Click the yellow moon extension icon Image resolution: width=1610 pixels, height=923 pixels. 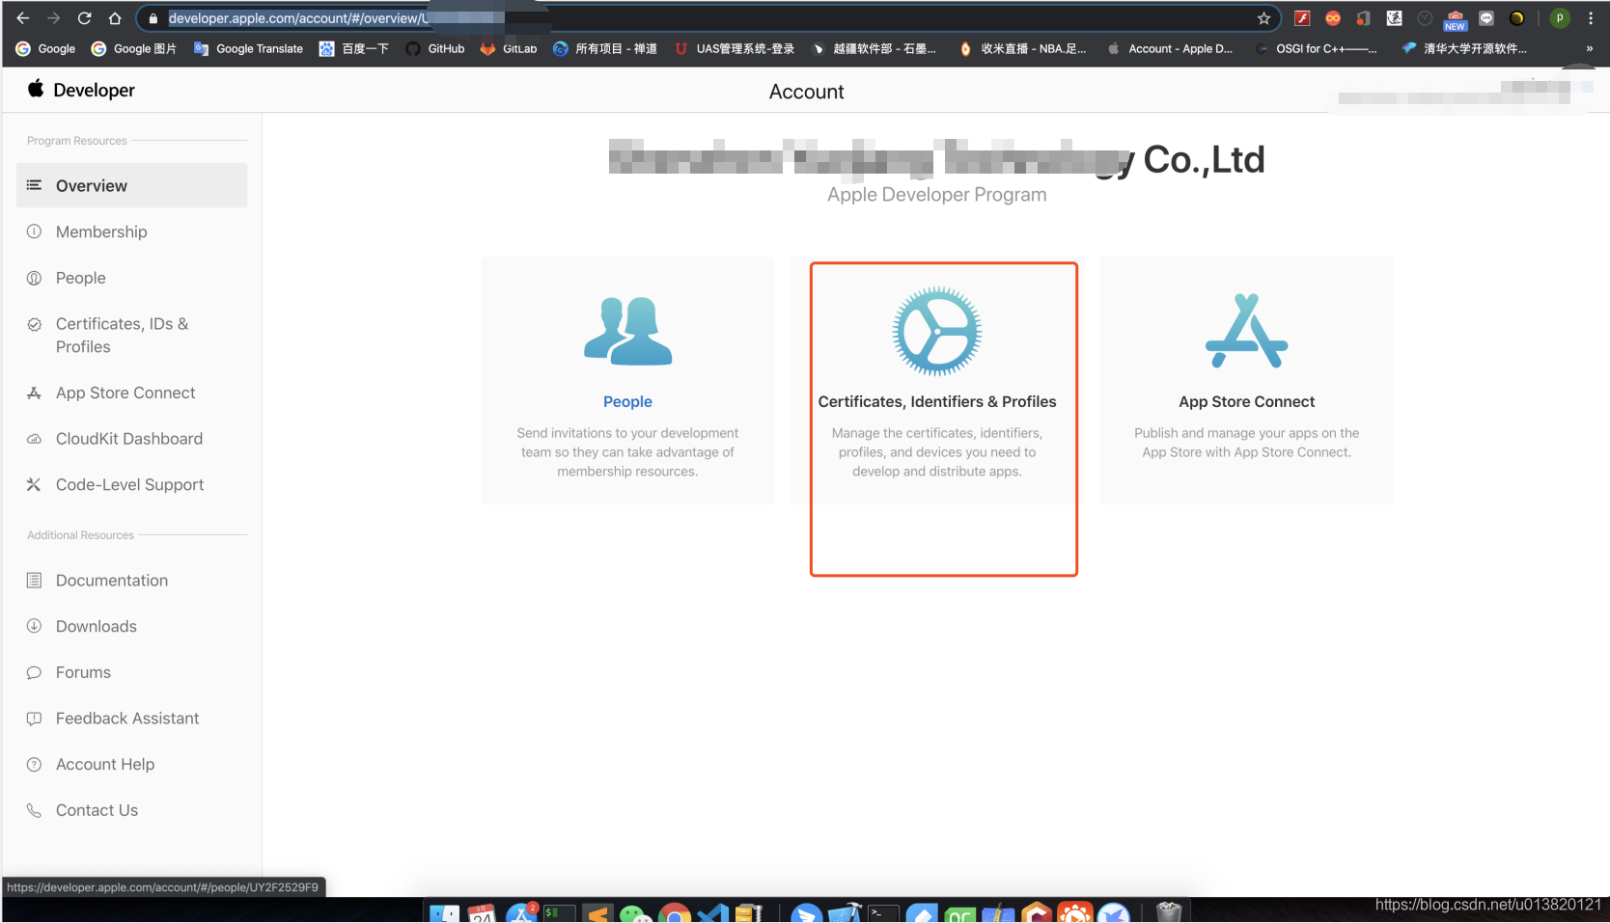click(1517, 18)
